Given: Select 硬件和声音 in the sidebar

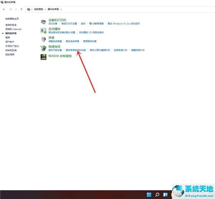Looking at the screenshot, I should pyautogui.click(x=11, y=33).
